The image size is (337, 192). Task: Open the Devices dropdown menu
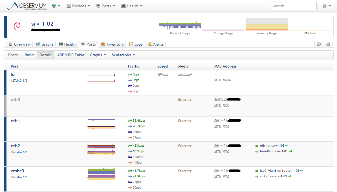tap(78, 6)
